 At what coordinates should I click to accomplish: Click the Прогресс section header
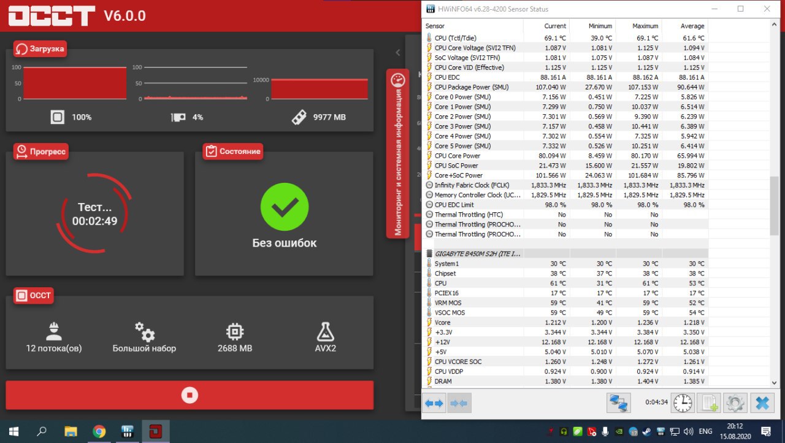point(41,152)
